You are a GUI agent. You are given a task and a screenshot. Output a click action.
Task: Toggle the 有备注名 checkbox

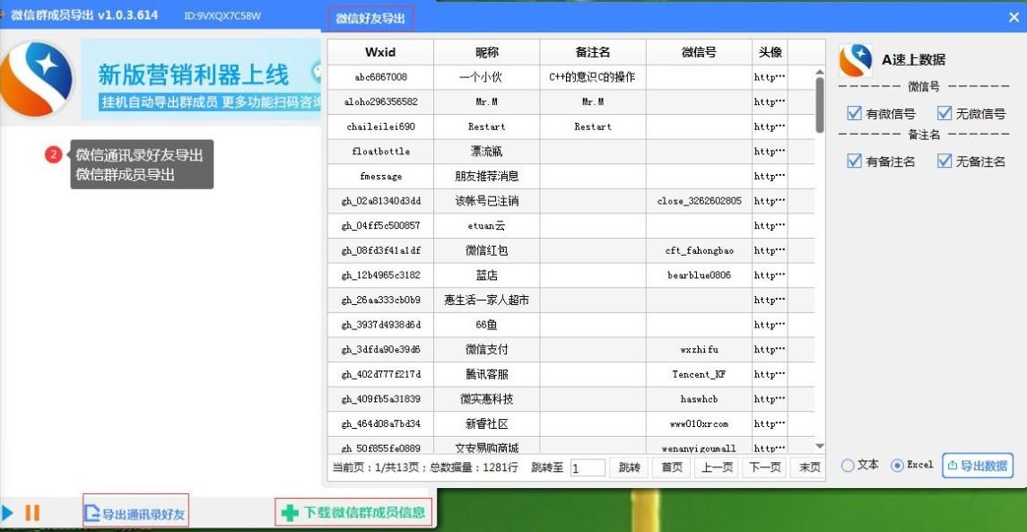(854, 161)
